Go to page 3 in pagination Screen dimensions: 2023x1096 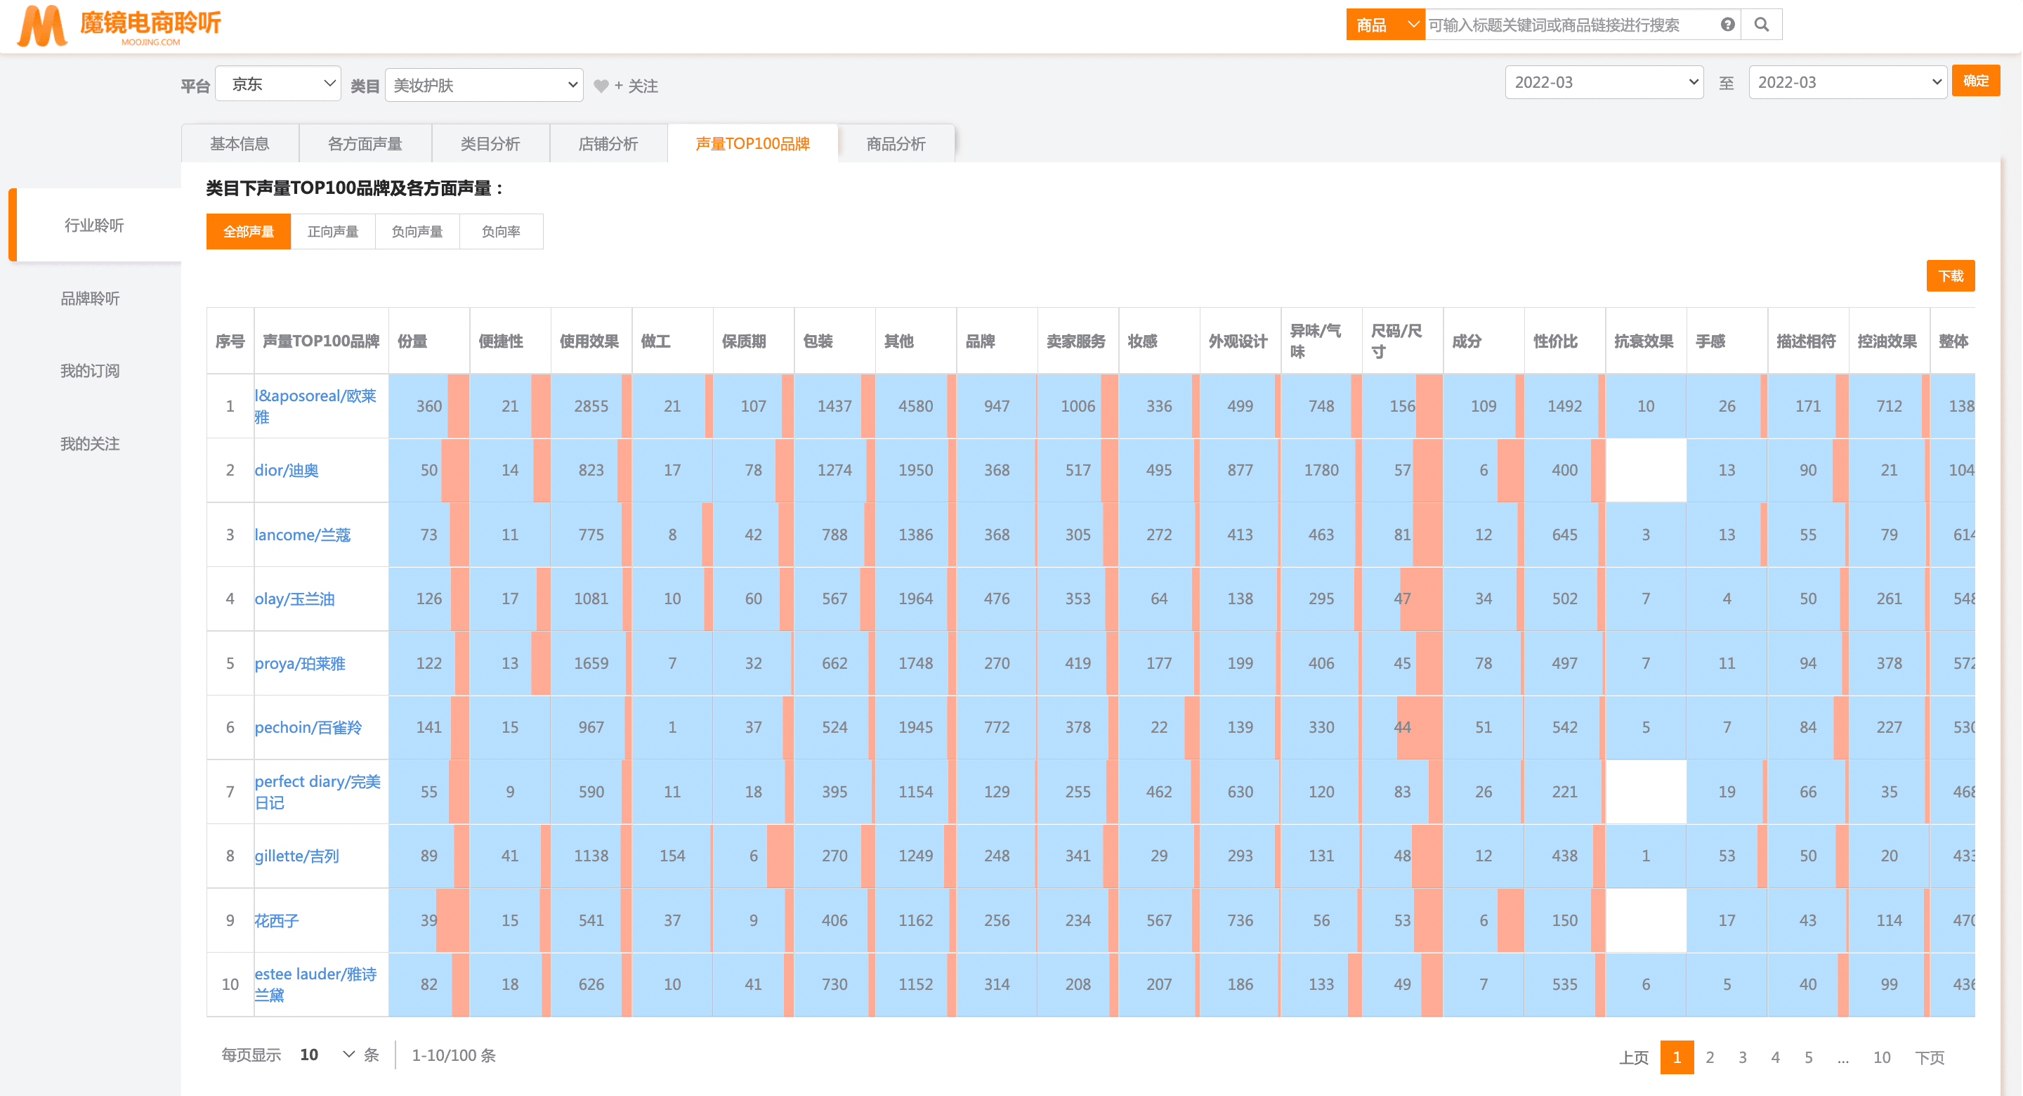click(1742, 1057)
